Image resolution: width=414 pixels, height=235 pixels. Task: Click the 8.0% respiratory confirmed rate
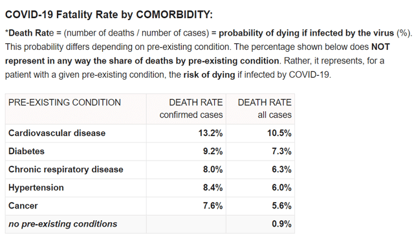213,170
